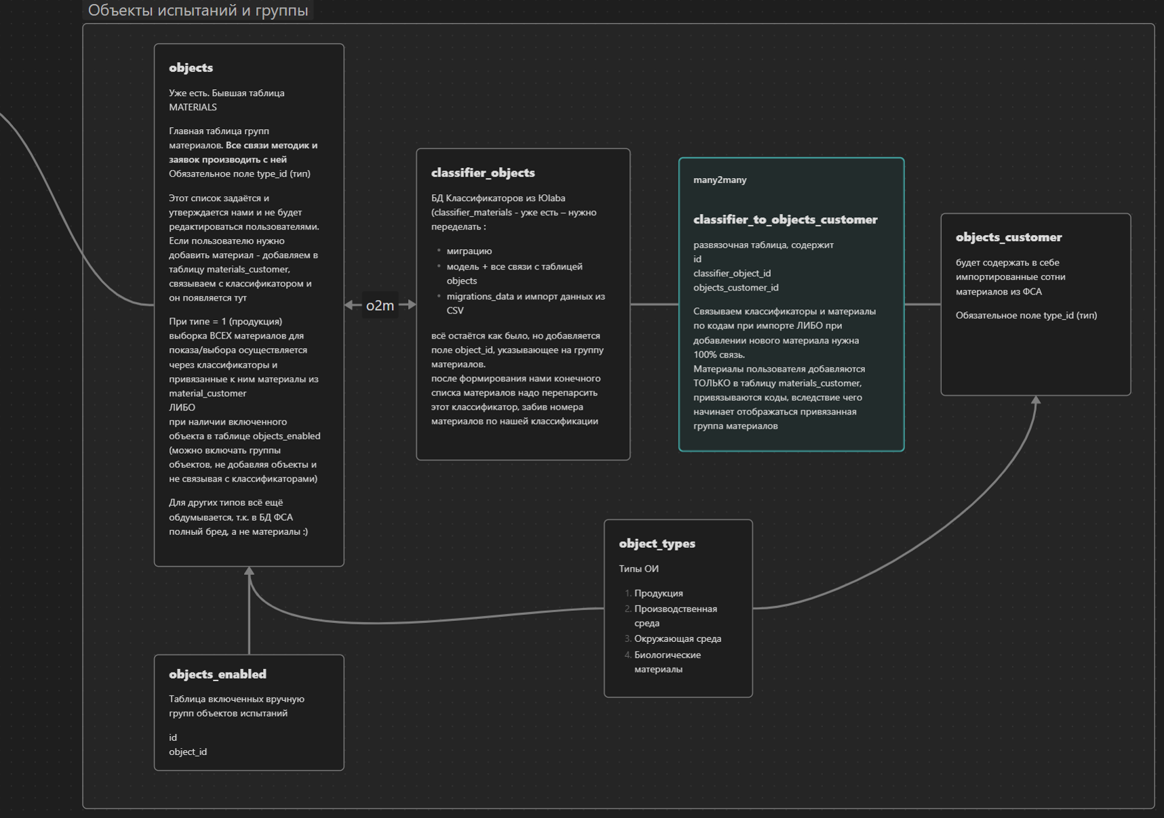This screenshot has width=1164, height=818.
Task: Click the objects_customer card heading
Action: (x=1008, y=237)
